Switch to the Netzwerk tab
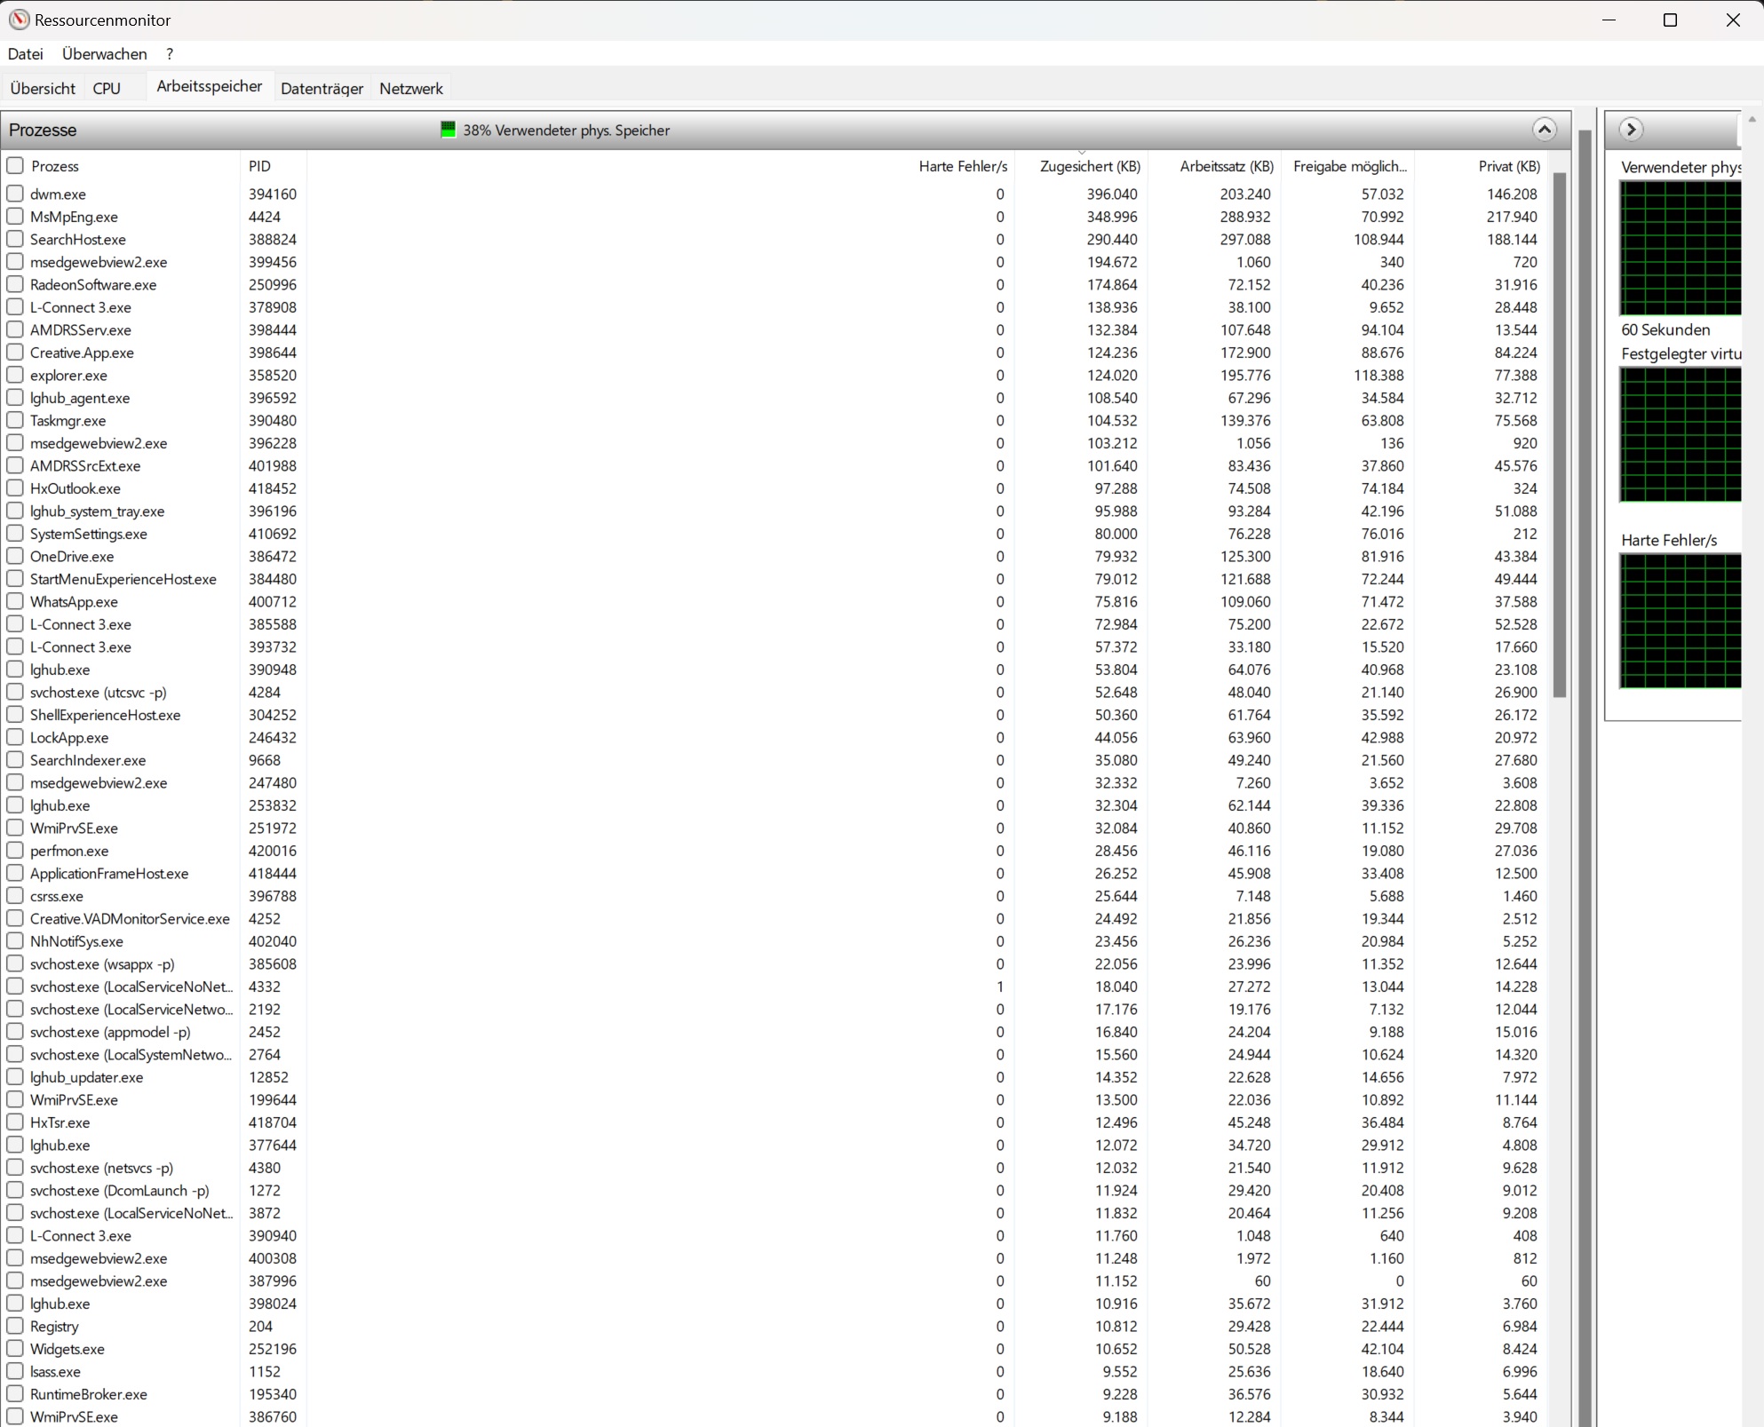The width and height of the screenshot is (1764, 1427). coord(410,89)
